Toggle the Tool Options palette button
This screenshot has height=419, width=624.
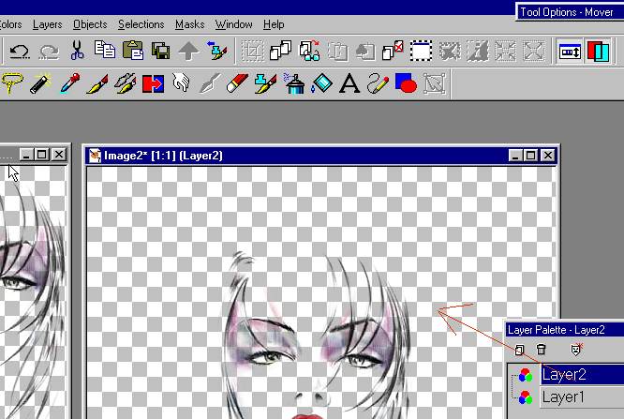pyautogui.click(x=570, y=52)
